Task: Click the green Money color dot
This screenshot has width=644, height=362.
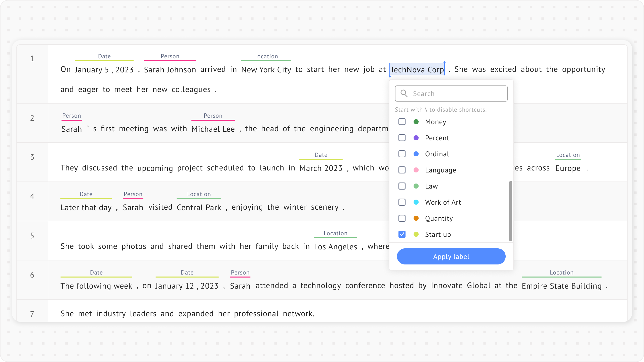Action: point(416,122)
